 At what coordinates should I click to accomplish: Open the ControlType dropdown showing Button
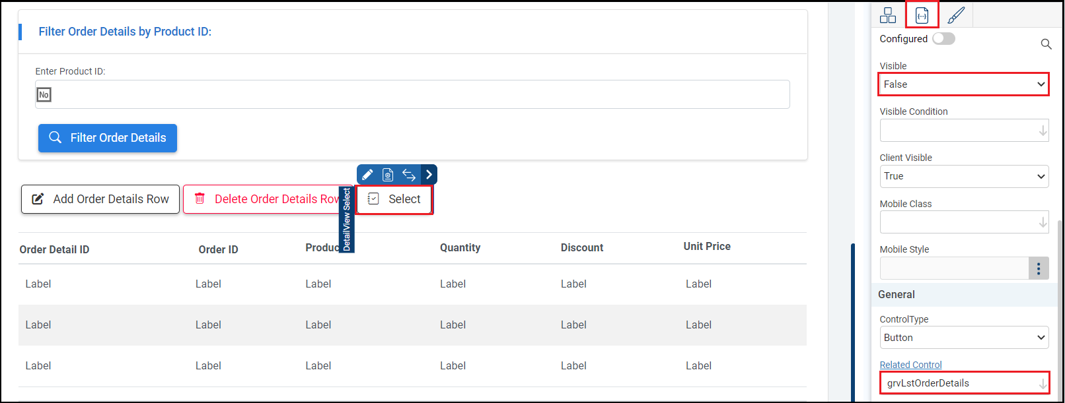click(963, 338)
